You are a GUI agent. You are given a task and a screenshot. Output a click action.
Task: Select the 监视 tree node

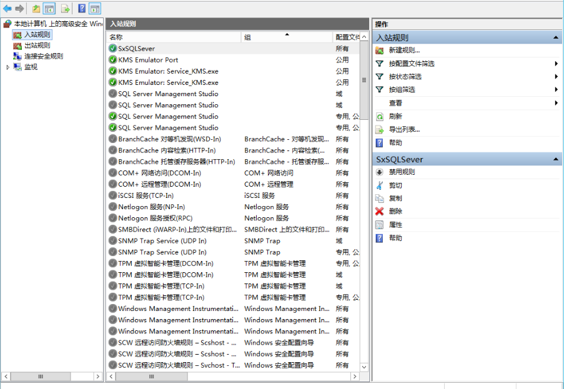pos(31,67)
